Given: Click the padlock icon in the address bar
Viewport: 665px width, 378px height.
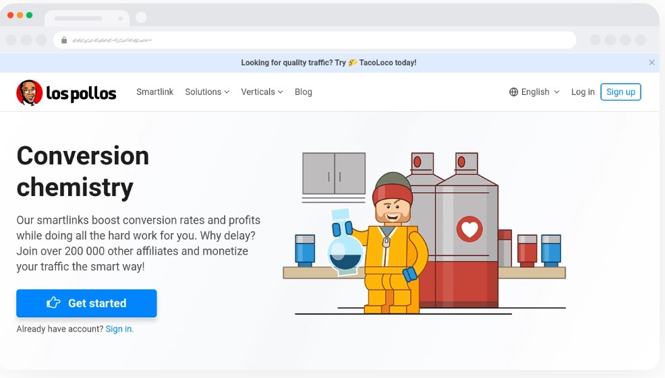Looking at the screenshot, I should click(64, 40).
